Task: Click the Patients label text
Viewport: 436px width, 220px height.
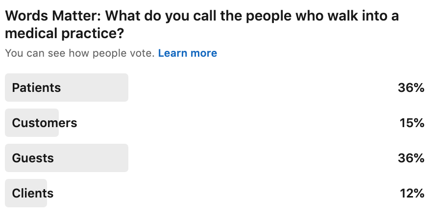Action: pyautogui.click(x=36, y=88)
